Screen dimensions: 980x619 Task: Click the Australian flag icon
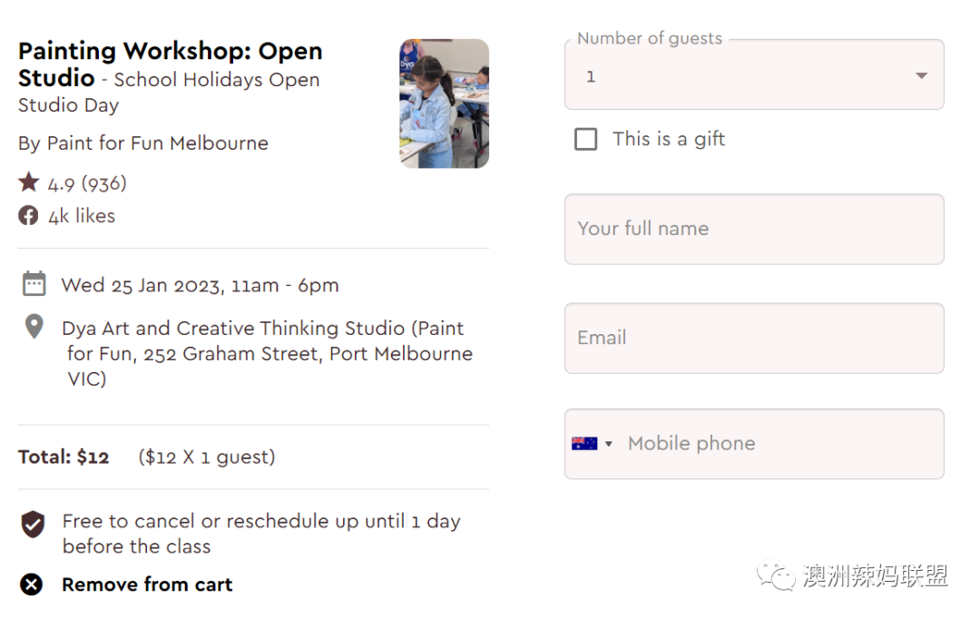click(x=584, y=443)
